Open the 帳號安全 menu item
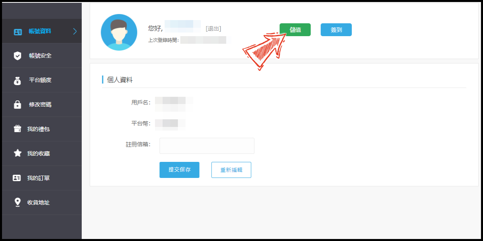The width and height of the screenshot is (483, 241). tap(41, 56)
